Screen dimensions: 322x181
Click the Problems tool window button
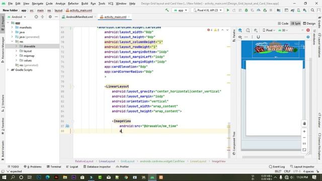33,166
